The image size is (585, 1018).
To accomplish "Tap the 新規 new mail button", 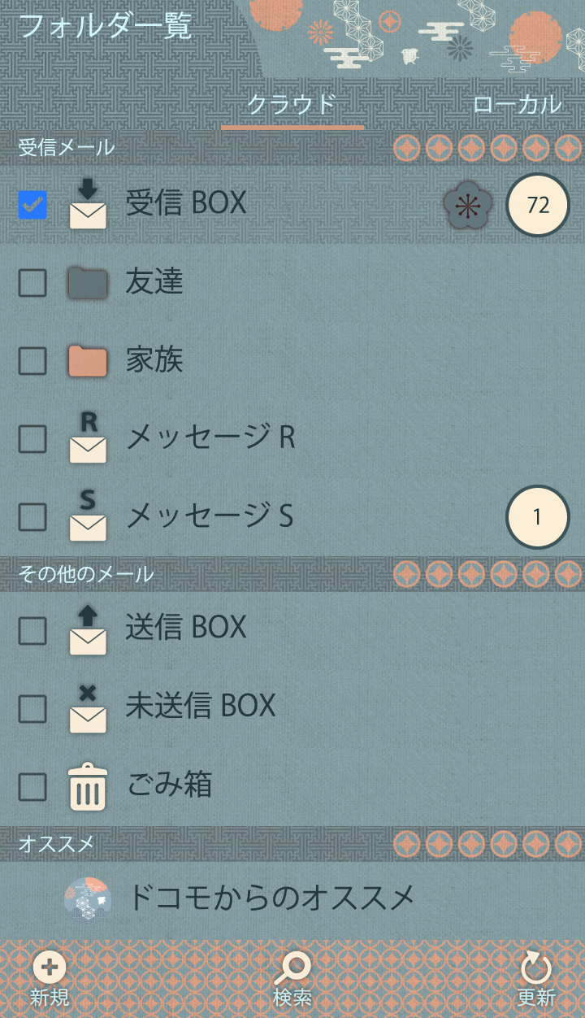I will (50, 979).
